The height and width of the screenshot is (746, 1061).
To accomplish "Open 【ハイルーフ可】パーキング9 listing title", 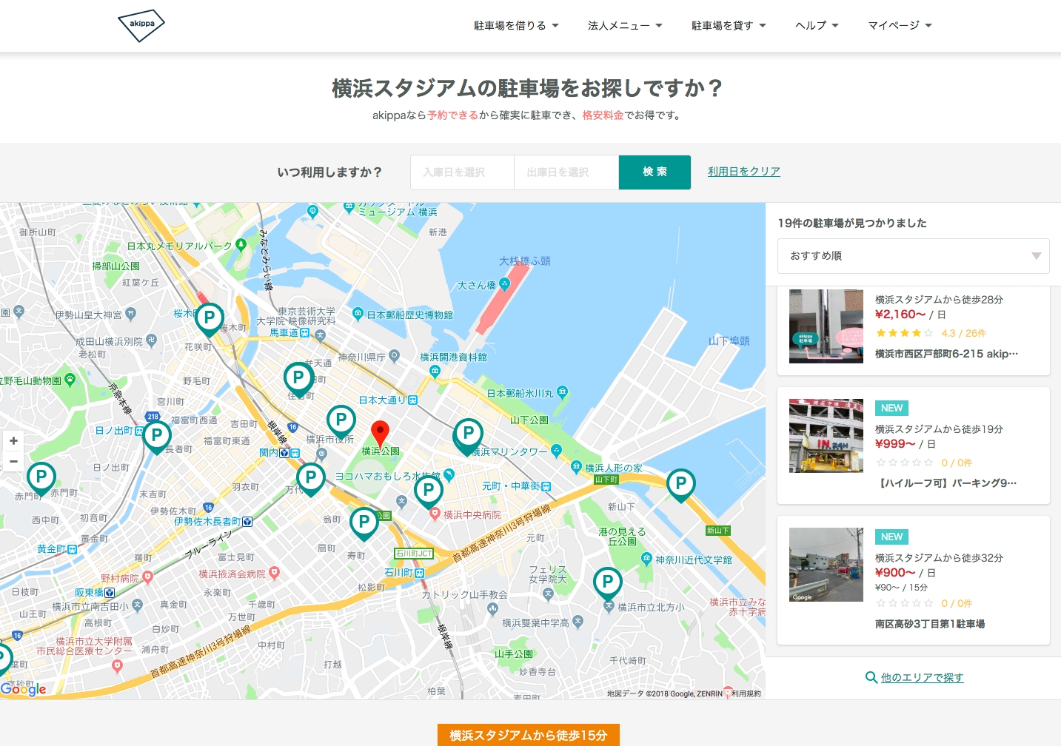I will [946, 483].
